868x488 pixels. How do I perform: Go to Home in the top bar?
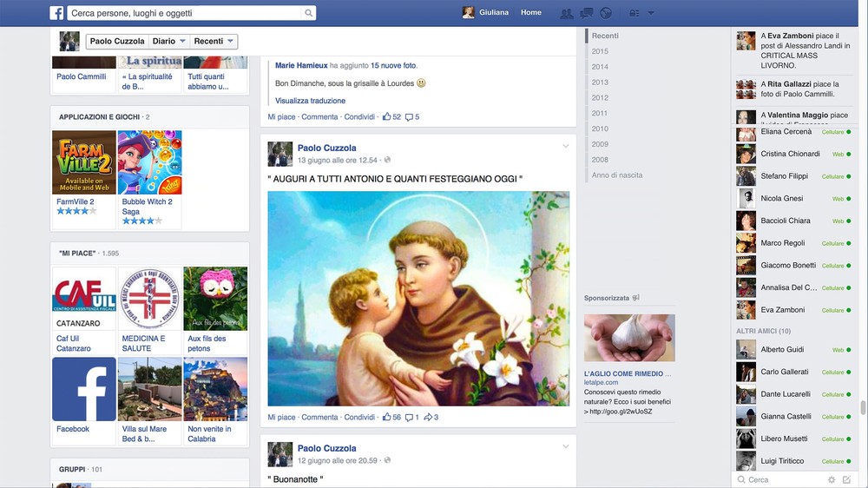tap(531, 12)
